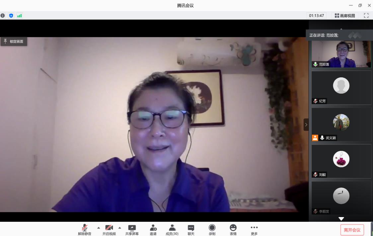Click the meeting info icon
The height and width of the screenshot is (236, 373).
pyautogui.click(x=3, y=16)
